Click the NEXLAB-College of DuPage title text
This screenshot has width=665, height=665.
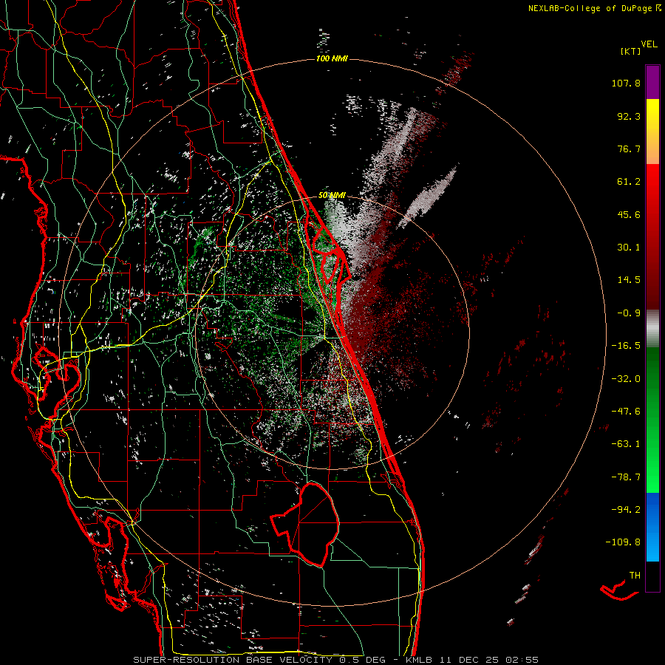point(594,8)
